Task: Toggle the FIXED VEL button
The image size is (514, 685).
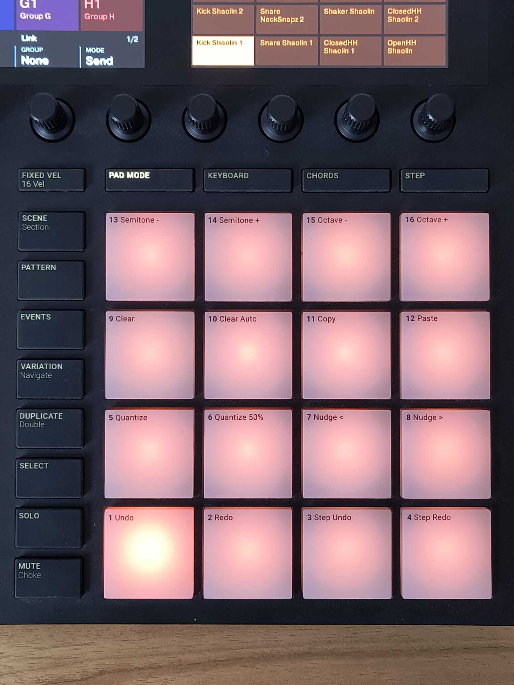Action: (52, 180)
